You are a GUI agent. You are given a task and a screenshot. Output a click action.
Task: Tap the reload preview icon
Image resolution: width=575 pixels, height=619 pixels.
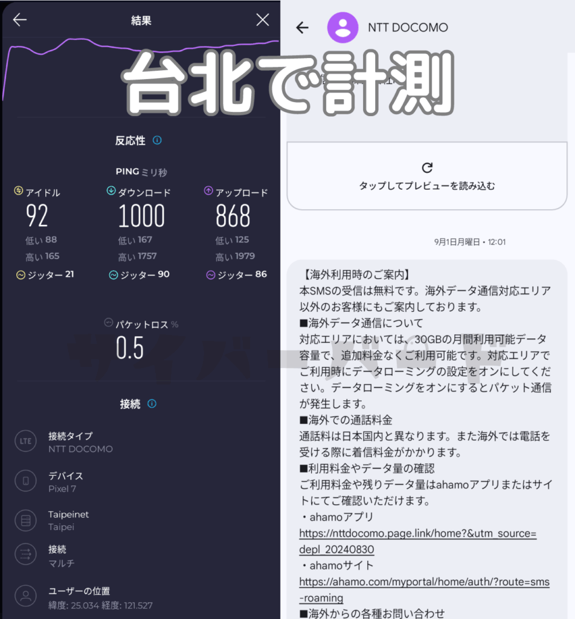[x=427, y=168]
